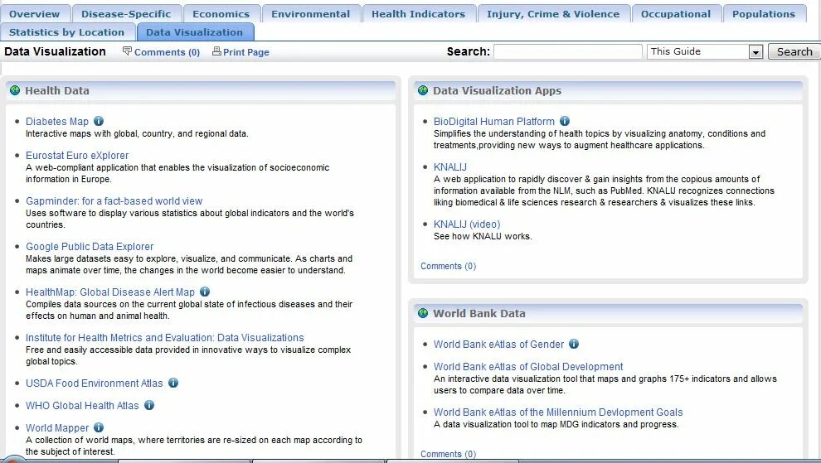Open the KNALIJ web application link
This screenshot has height=463, width=821.
[x=449, y=166]
